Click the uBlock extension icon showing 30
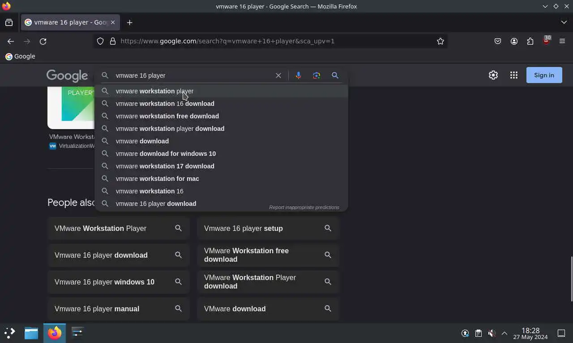The image size is (573, 343). coord(546,41)
